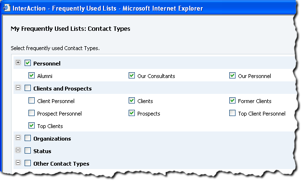Image resolution: width=302 pixels, height=182 pixels.
Task: Click the Prospects label text
Action: click(149, 114)
